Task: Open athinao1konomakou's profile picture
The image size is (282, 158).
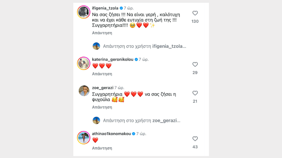Action: tap(84, 138)
